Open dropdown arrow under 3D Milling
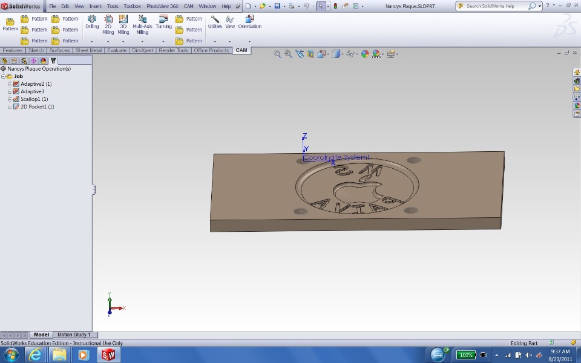The height and width of the screenshot is (363, 581). pos(123,41)
